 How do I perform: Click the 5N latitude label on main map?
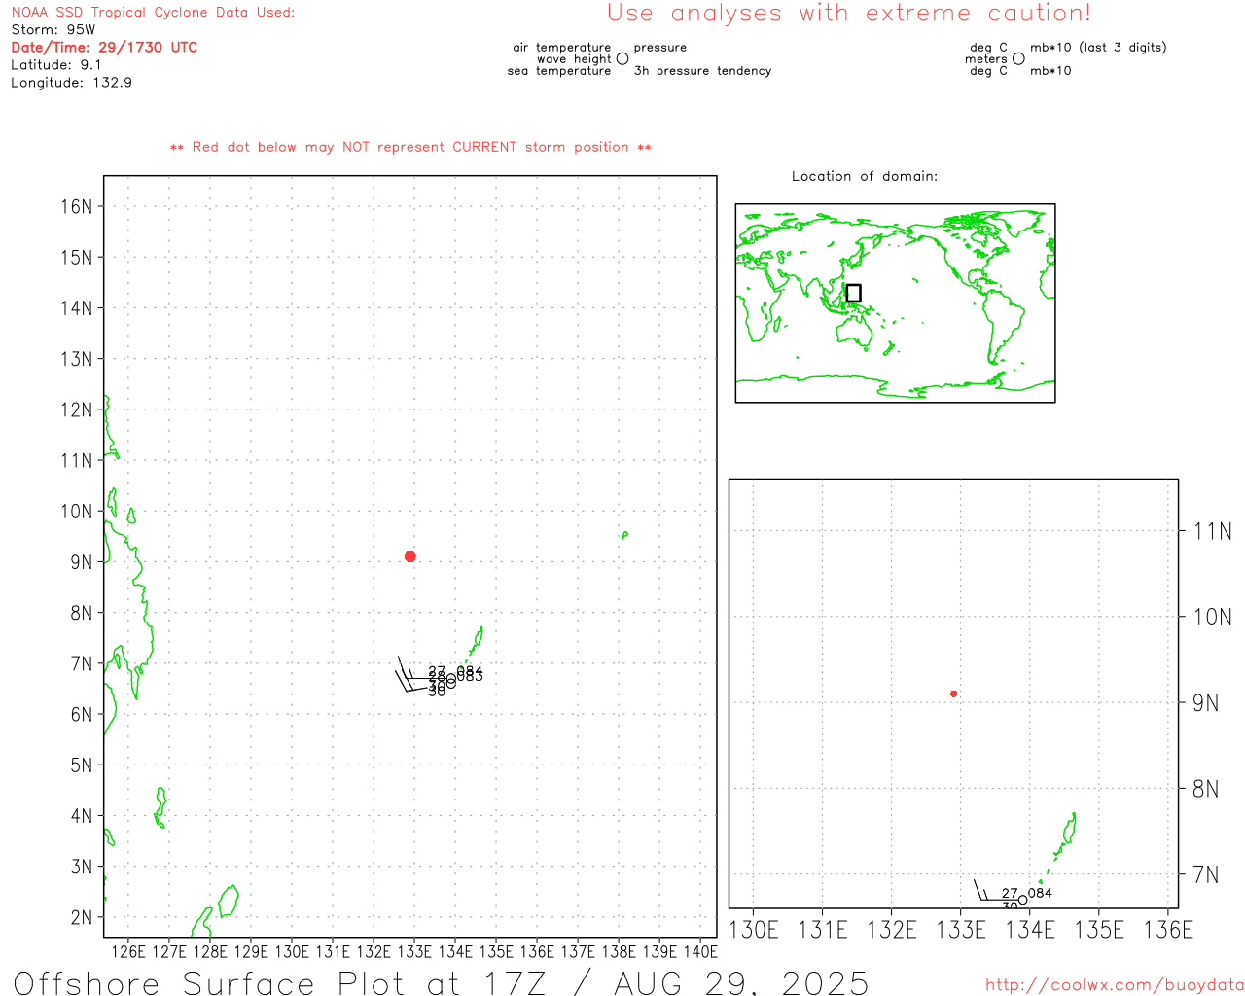click(x=82, y=765)
